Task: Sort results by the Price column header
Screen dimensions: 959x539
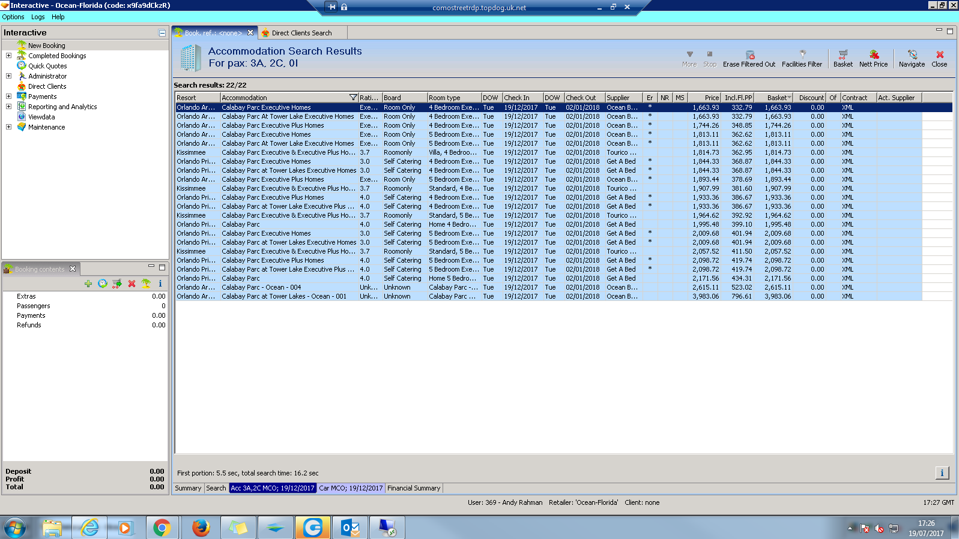Action: (704, 98)
